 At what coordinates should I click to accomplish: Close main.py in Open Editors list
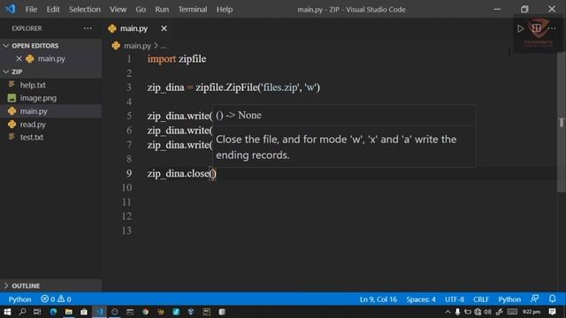[x=19, y=58]
